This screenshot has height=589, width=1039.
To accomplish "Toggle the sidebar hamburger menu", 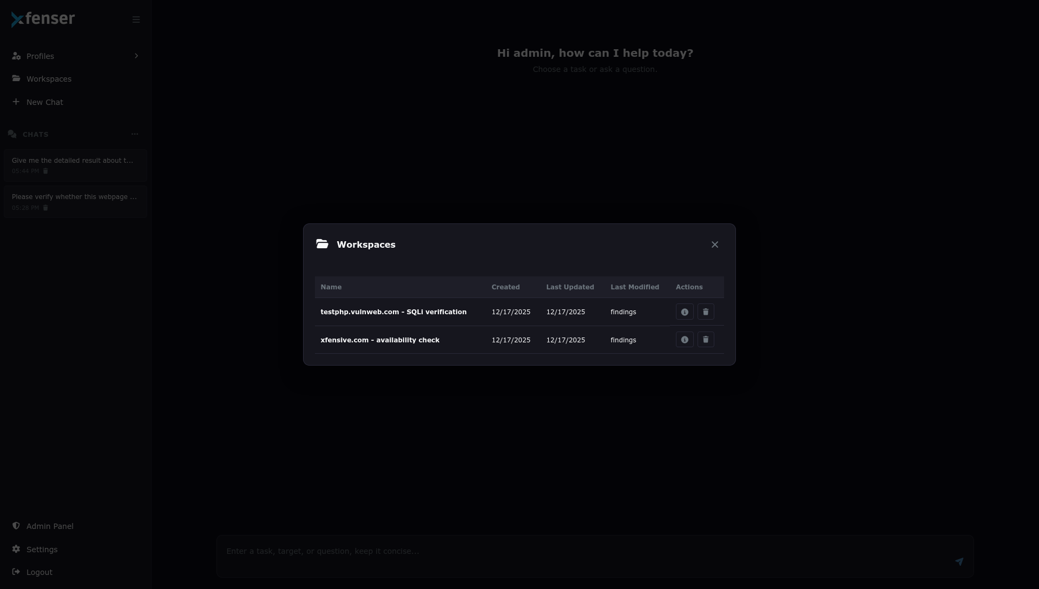I will (x=136, y=19).
